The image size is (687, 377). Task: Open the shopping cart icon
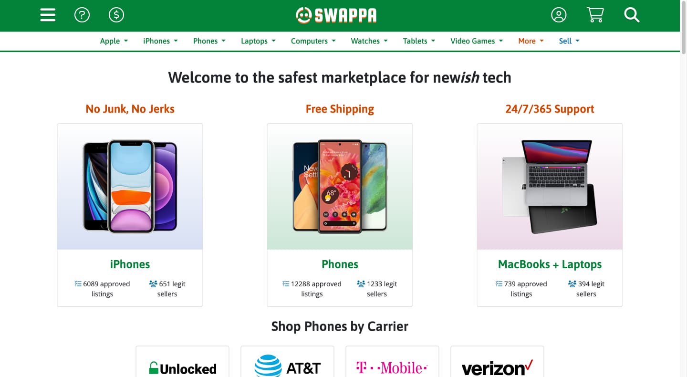595,15
